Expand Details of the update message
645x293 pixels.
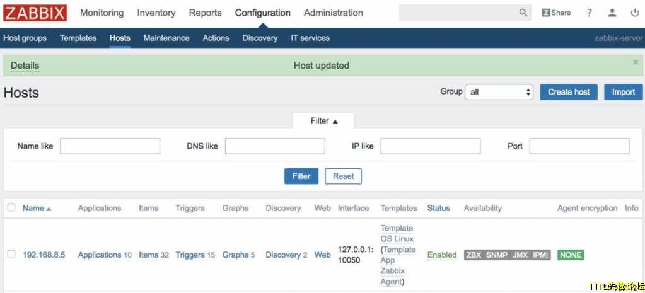25,66
